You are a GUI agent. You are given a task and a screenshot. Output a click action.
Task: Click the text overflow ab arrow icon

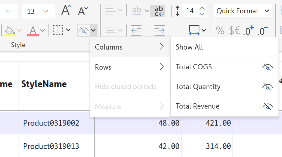[137, 11]
